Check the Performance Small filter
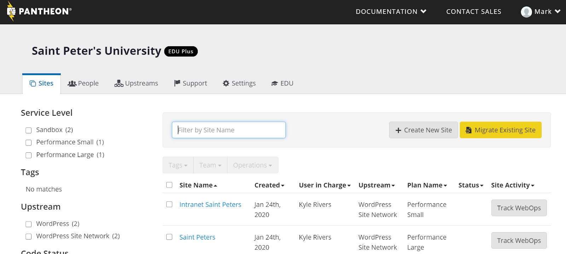Viewport: 566px width, 254px height. [29, 143]
